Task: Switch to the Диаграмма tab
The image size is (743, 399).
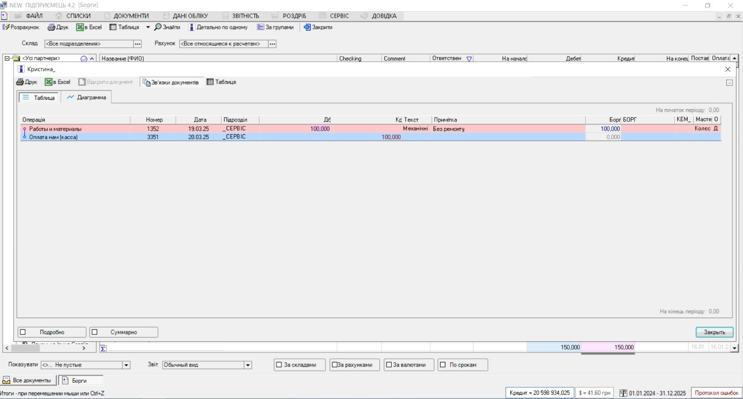Action: click(x=87, y=98)
